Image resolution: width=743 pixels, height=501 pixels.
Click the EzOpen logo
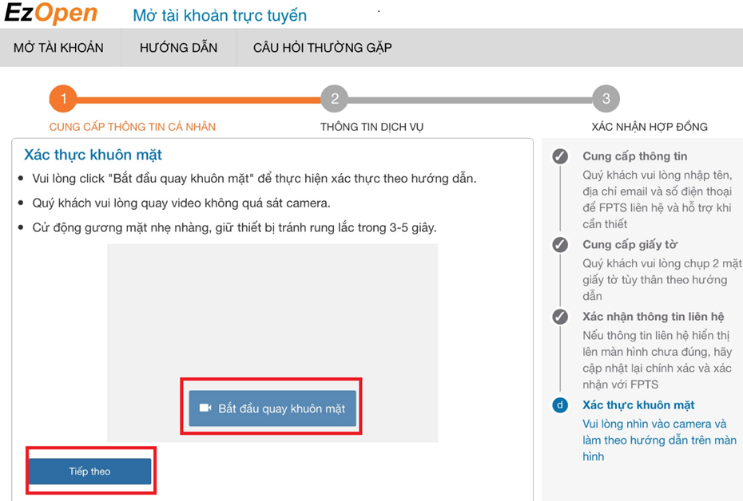pyautogui.click(x=50, y=14)
